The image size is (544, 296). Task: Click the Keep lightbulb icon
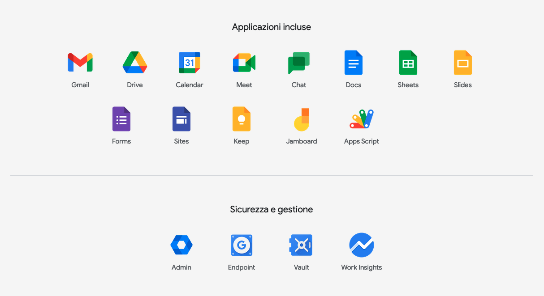point(242,119)
